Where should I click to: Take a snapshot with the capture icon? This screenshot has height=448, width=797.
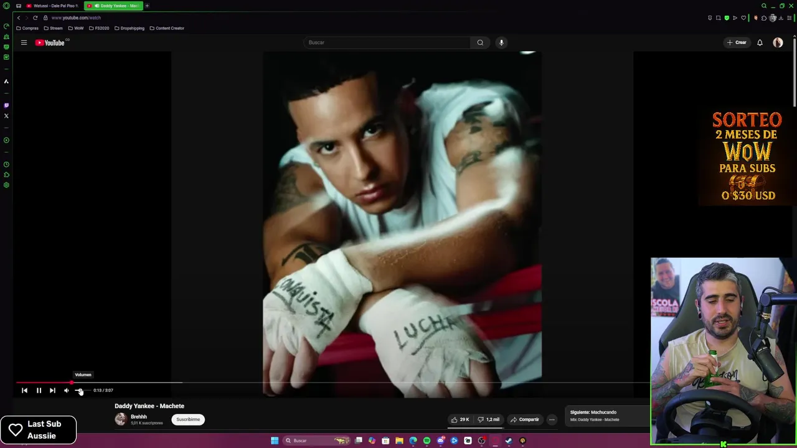[x=718, y=18]
